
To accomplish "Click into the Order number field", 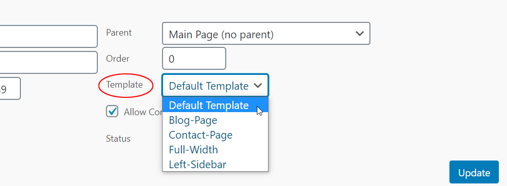I will point(194,59).
